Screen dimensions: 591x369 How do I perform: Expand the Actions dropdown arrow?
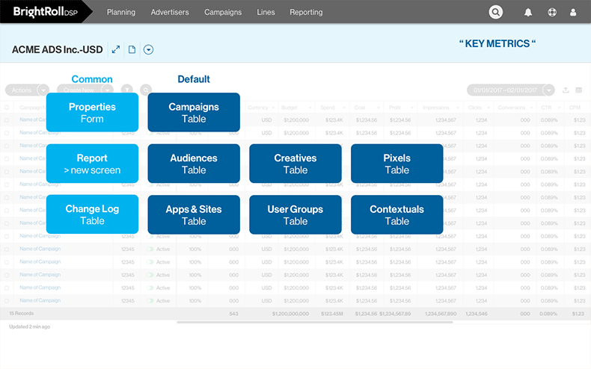pos(43,90)
